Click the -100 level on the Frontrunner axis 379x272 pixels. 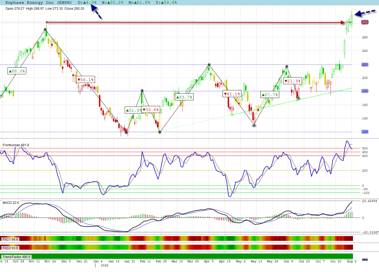tap(365, 193)
